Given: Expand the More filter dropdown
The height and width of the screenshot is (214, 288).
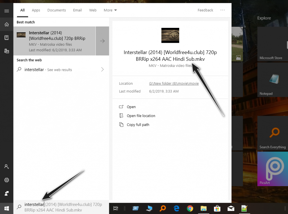Looking at the screenshot, I should point(110,10).
